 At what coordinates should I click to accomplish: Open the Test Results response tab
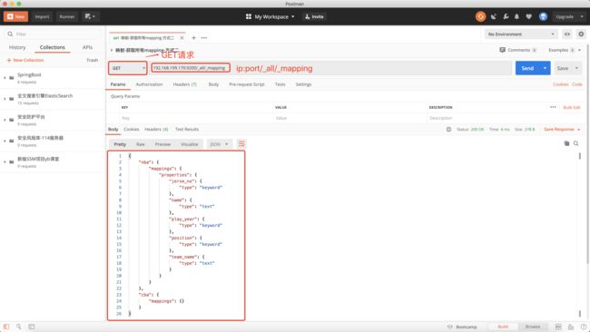tap(187, 130)
